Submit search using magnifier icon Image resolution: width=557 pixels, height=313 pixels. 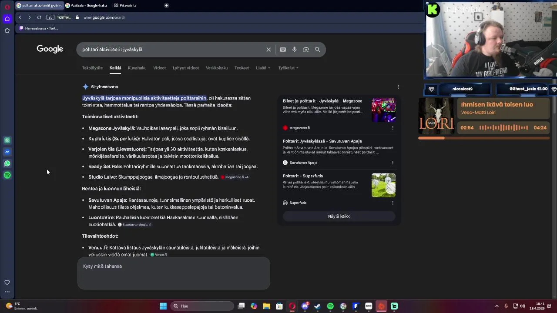point(318,50)
